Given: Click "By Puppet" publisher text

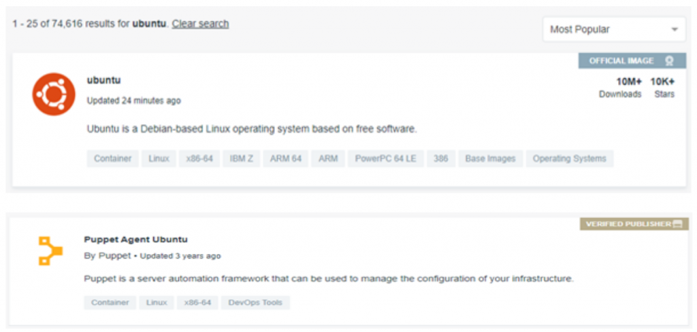Looking at the screenshot, I should tap(108, 256).
